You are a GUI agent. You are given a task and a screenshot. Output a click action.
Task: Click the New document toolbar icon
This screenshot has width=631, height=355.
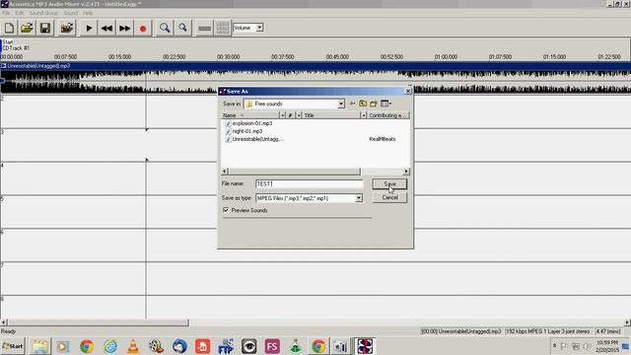(9, 28)
